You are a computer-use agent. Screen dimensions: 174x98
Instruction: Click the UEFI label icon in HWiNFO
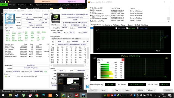(45, 72)
